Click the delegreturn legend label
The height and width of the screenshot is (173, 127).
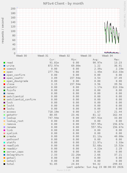[15, 155]
